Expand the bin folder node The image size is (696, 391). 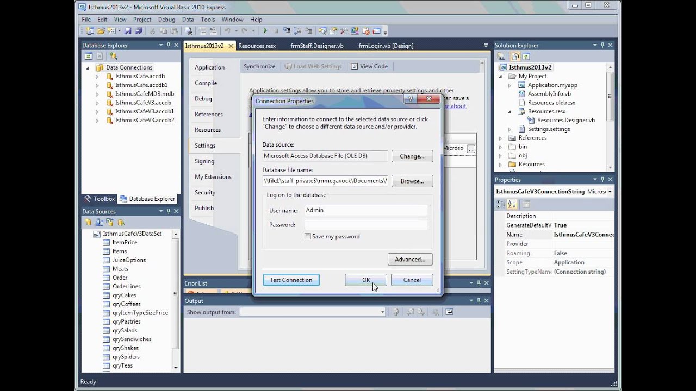(501, 147)
